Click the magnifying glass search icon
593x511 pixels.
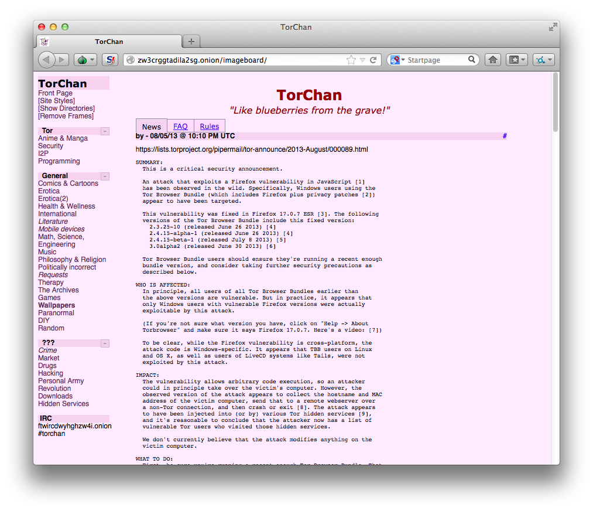point(472,59)
